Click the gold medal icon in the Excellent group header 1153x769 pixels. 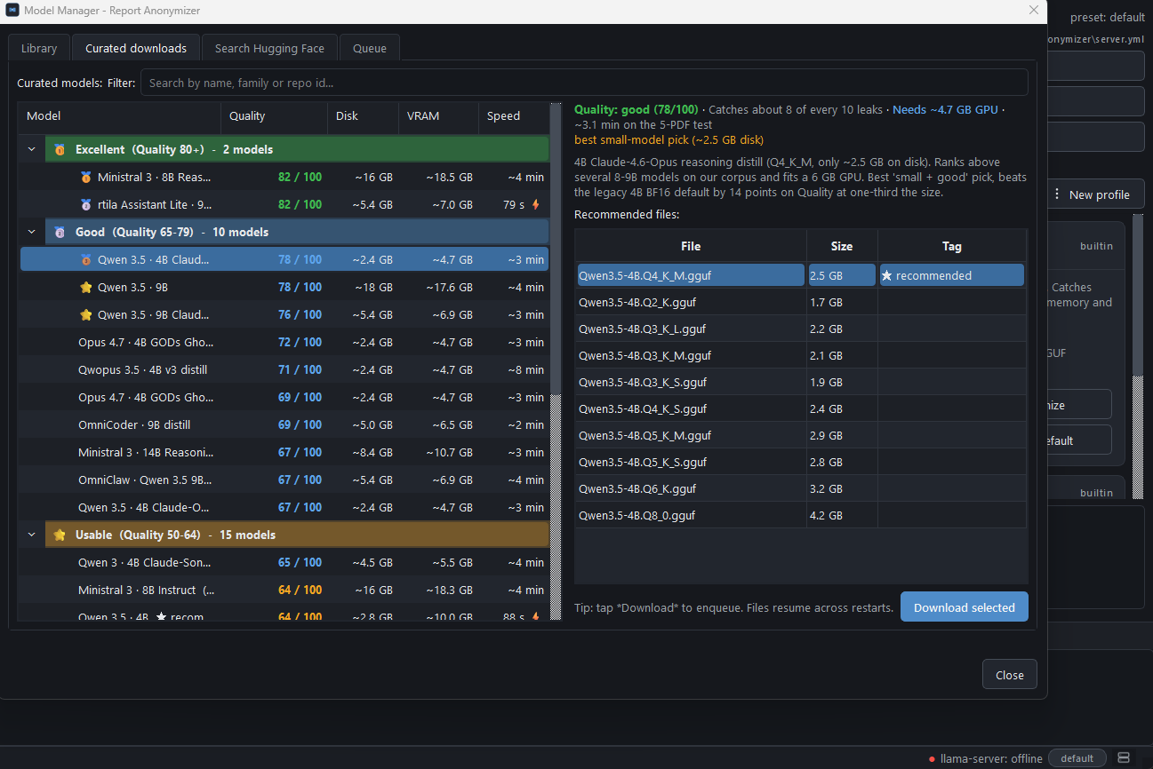[x=60, y=149]
